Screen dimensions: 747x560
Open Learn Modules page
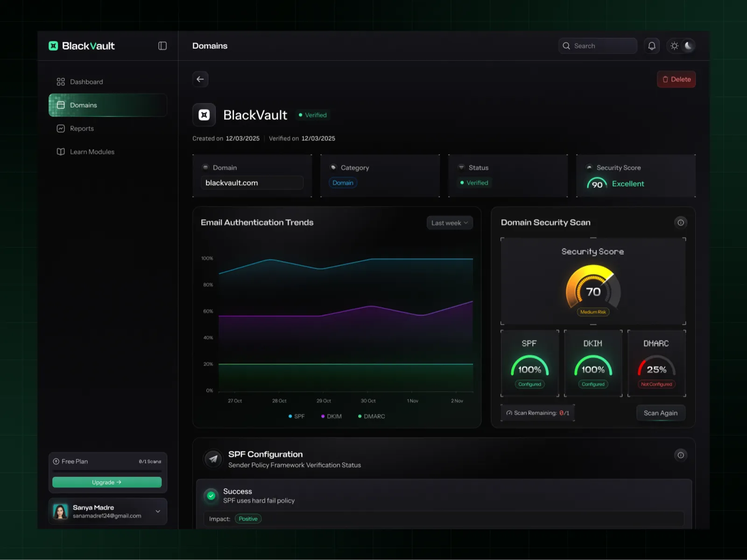pos(108,152)
